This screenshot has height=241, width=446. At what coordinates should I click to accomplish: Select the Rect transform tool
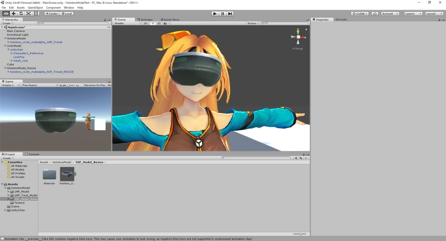tap(36, 13)
